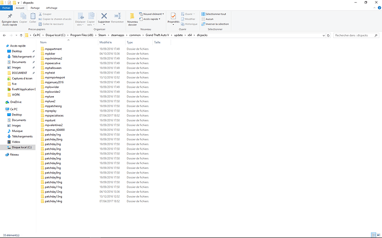This screenshot has height=238, width=382.
Task: Click the Renommer icon
Action: (118, 16)
